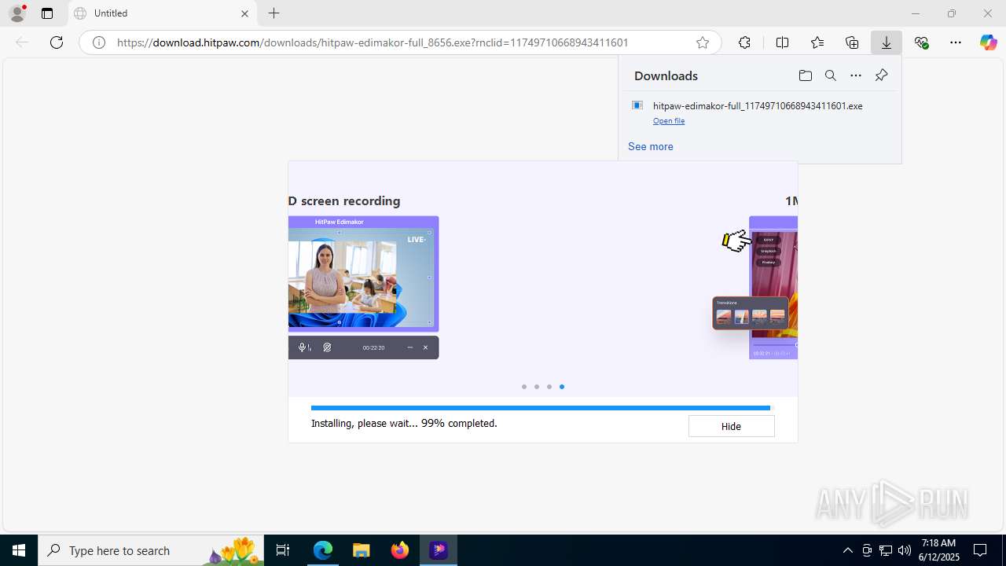Screen dimensions: 1006x566
Task: Add this page to favorites star
Action: [x=703, y=42]
